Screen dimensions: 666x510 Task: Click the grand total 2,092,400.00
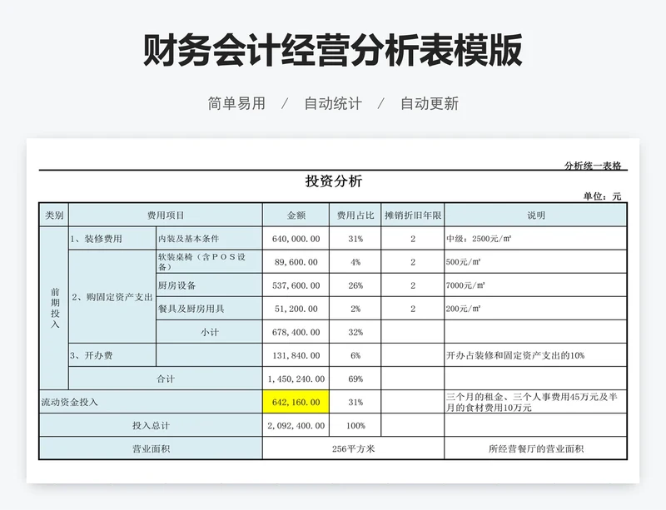[296, 425]
